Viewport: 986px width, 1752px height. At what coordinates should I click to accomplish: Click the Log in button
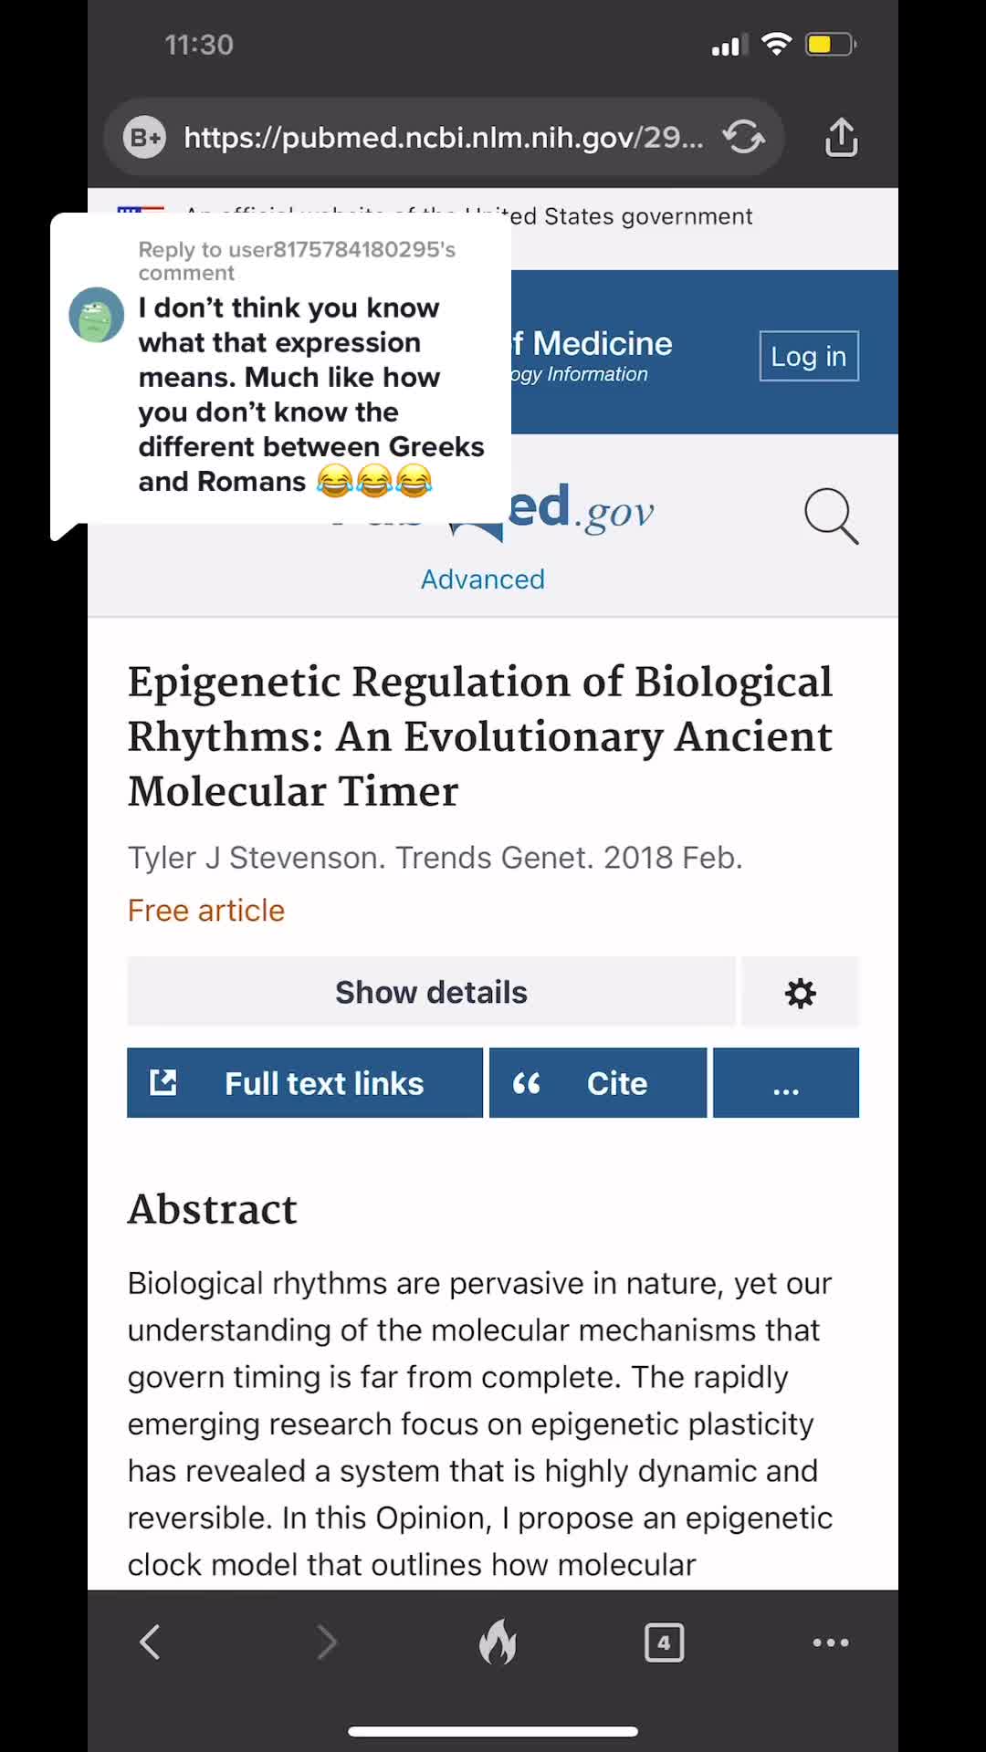(x=808, y=356)
